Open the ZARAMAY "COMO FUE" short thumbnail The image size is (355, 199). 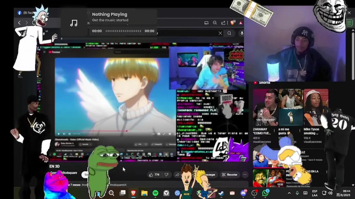tap(265, 107)
